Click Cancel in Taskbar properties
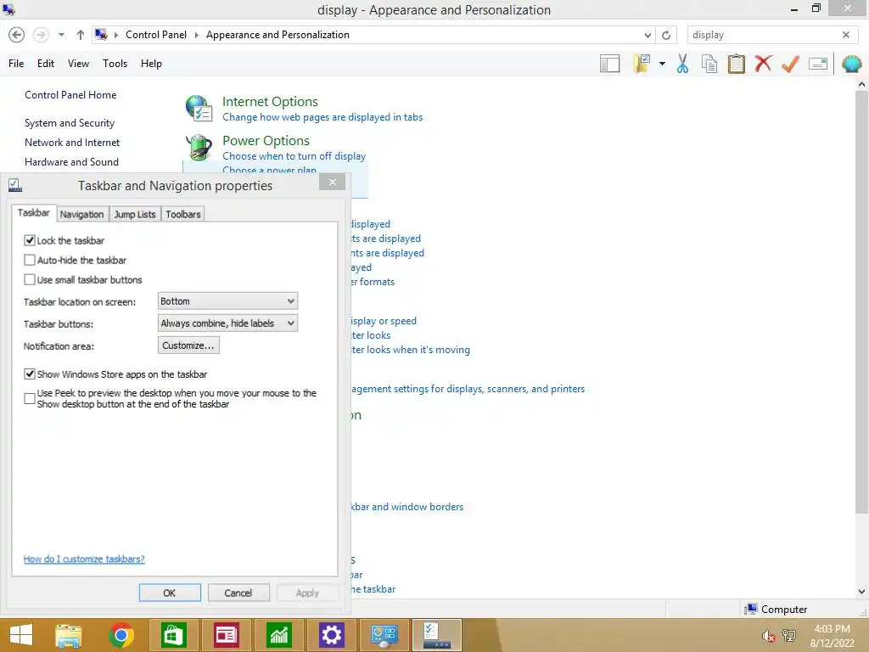The height and width of the screenshot is (652, 869). (238, 593)
